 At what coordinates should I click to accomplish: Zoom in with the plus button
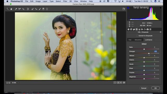tap(9, 83)
